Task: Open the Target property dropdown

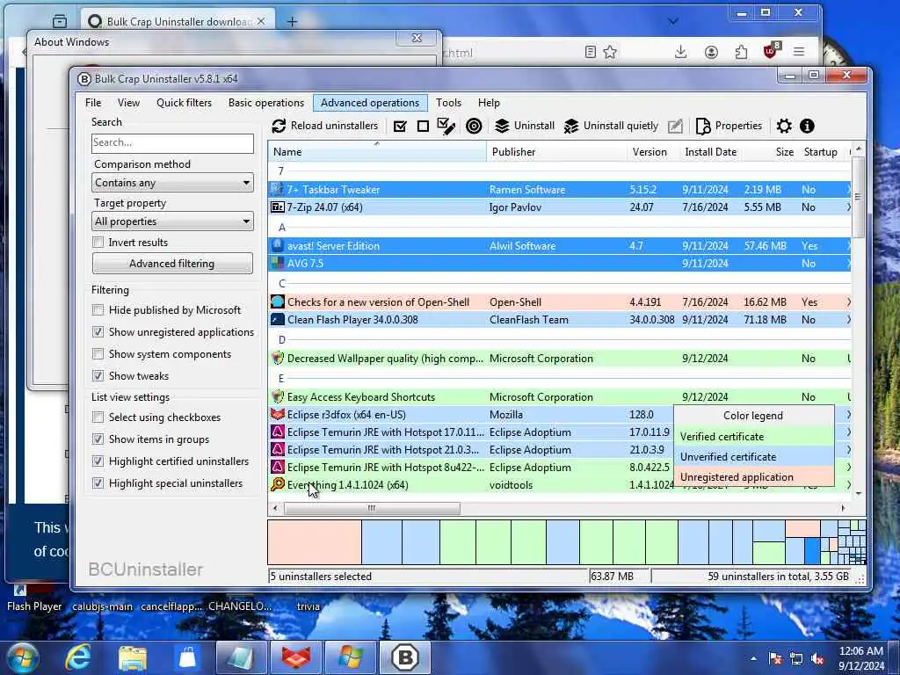Action: coord(172,221)
